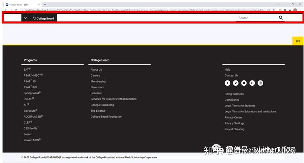Open the About Us link

tap(96, 70)
